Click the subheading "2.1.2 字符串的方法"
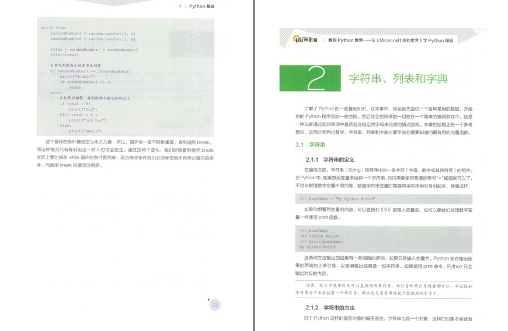This screenshot has width=508, height=331. pos(330,308)
